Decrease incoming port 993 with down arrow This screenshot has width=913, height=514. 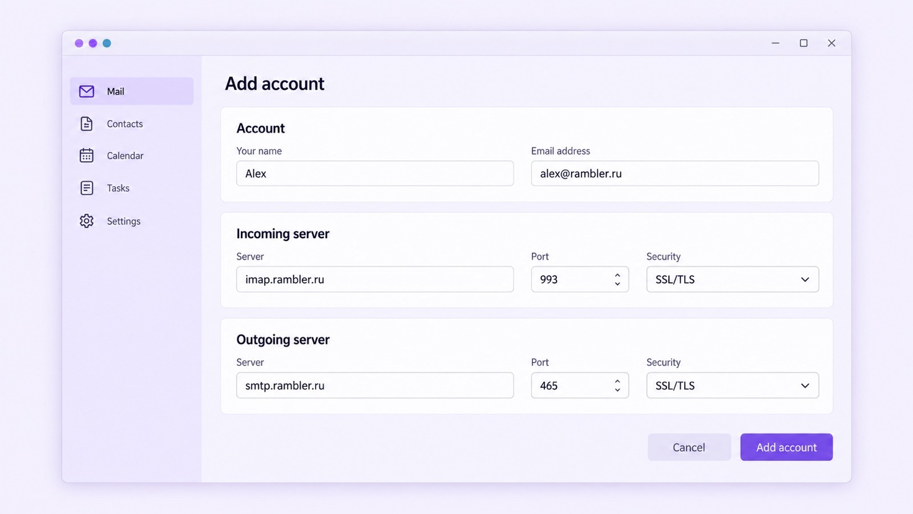(x=617, y=284)
